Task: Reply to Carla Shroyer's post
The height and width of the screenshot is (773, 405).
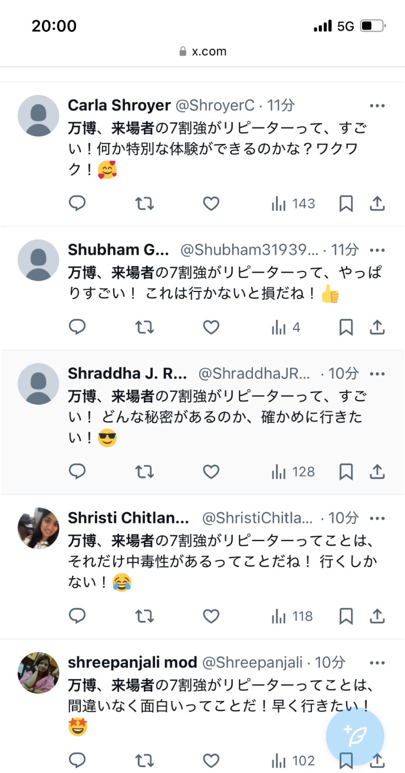Action: click(x=77, y=204)
